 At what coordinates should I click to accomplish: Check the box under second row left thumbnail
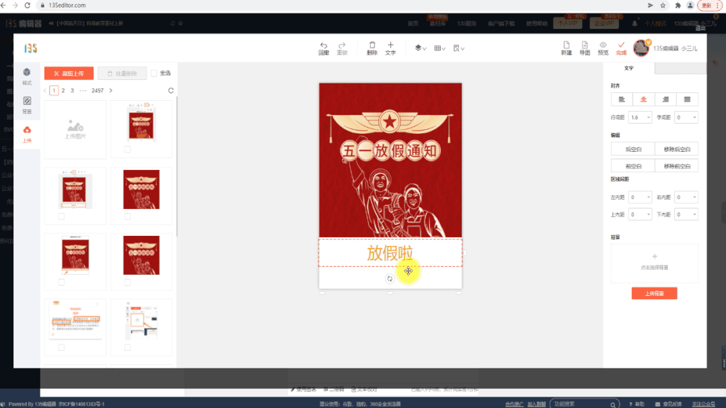(61, 216)
